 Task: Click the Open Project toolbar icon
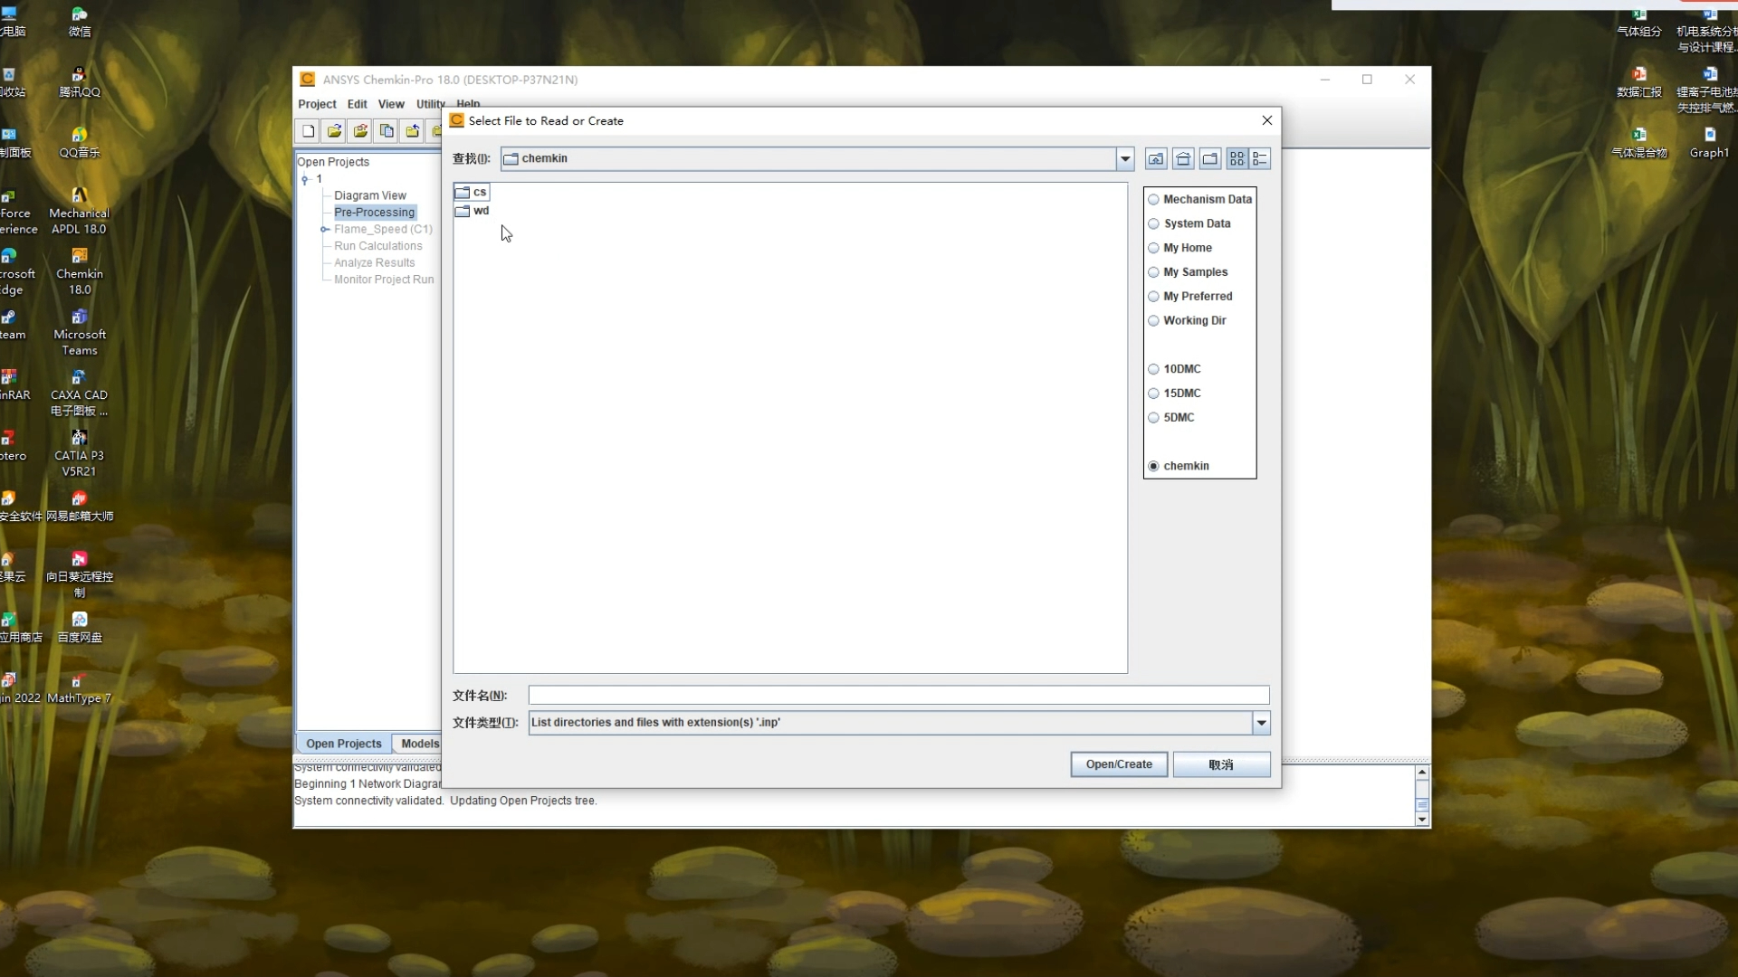coord(335,131)
